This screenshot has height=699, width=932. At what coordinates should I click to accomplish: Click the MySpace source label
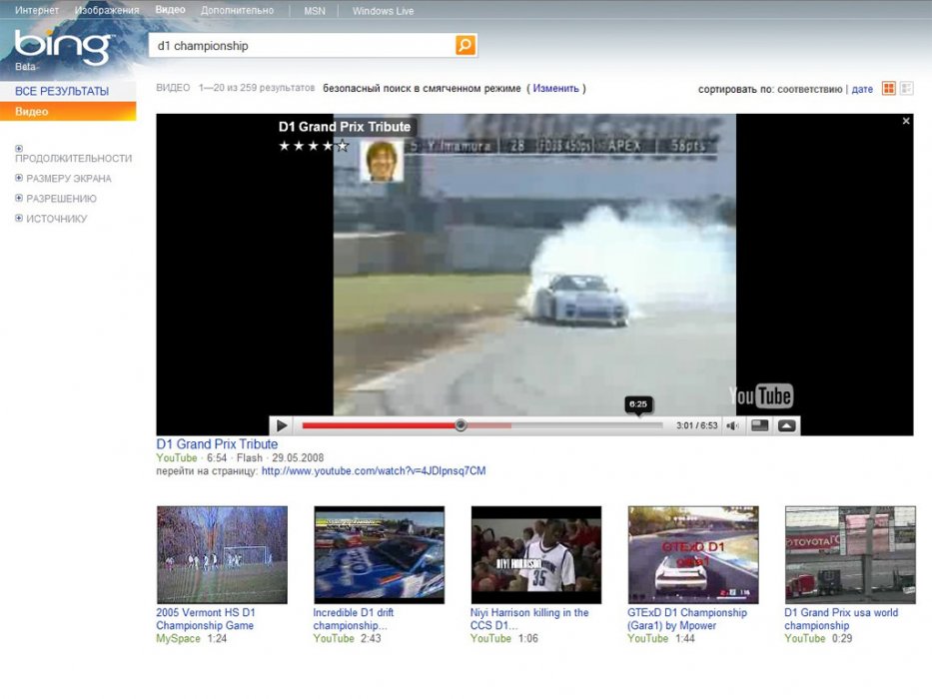[x=179, y=638]
